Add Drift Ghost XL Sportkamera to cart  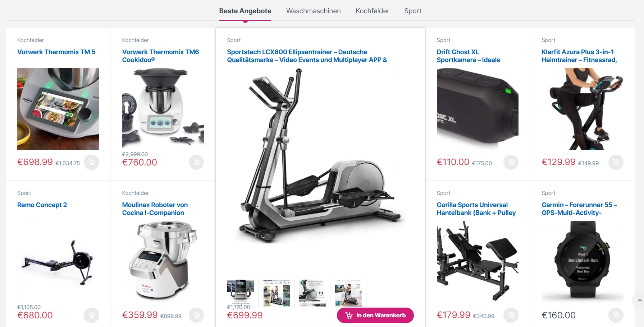(511, 162)
